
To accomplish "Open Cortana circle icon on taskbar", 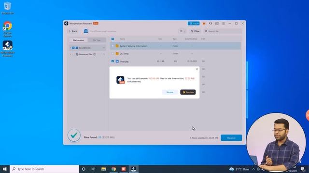I will 84,169.
